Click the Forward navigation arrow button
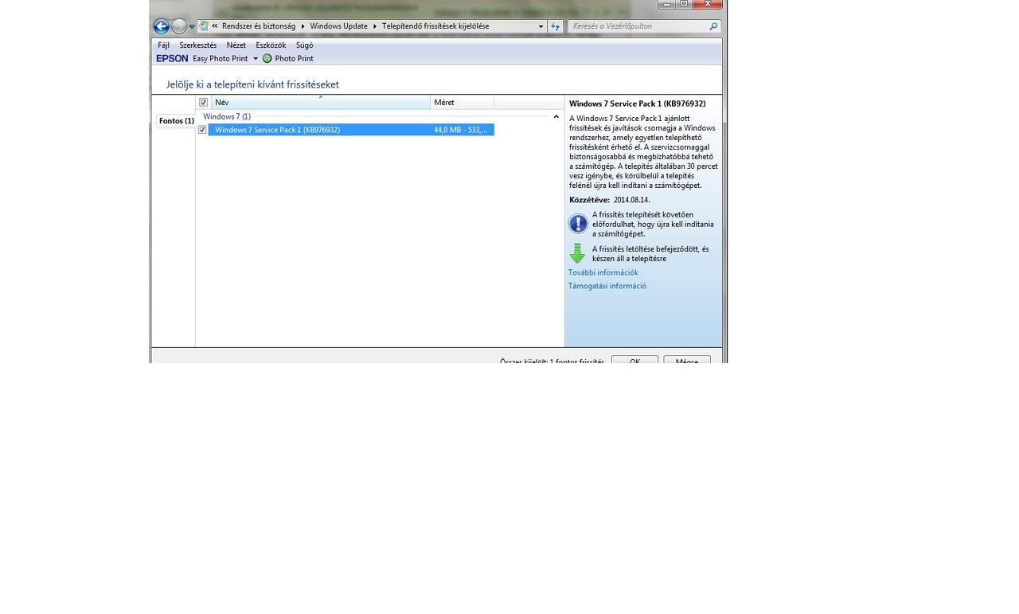1019x614 pixels. click(x=179, y=26)
